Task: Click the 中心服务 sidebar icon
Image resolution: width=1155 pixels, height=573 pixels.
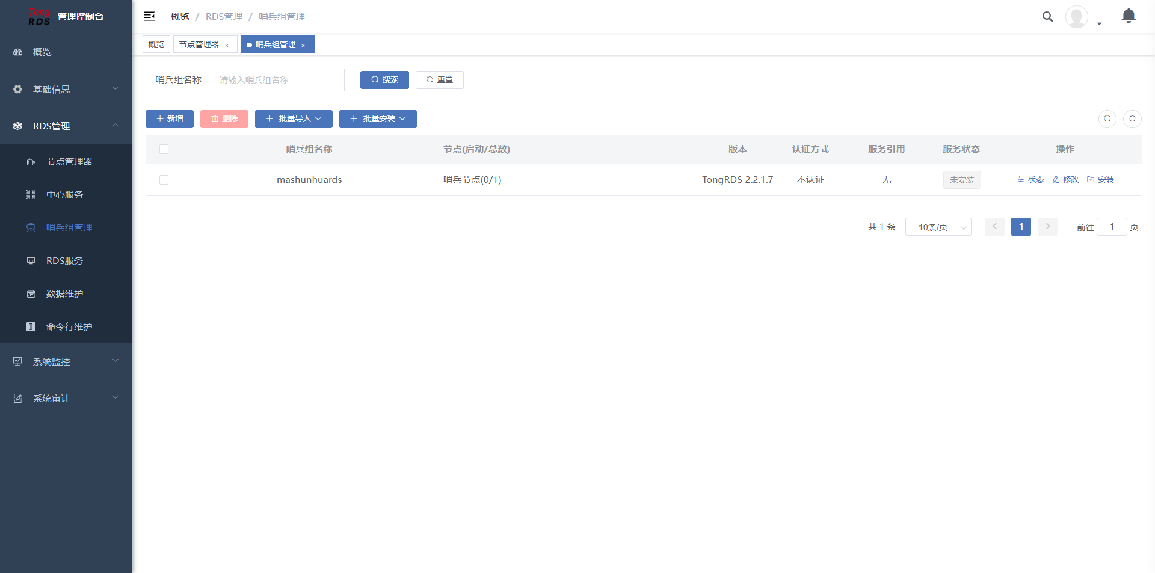Action: 31,195
